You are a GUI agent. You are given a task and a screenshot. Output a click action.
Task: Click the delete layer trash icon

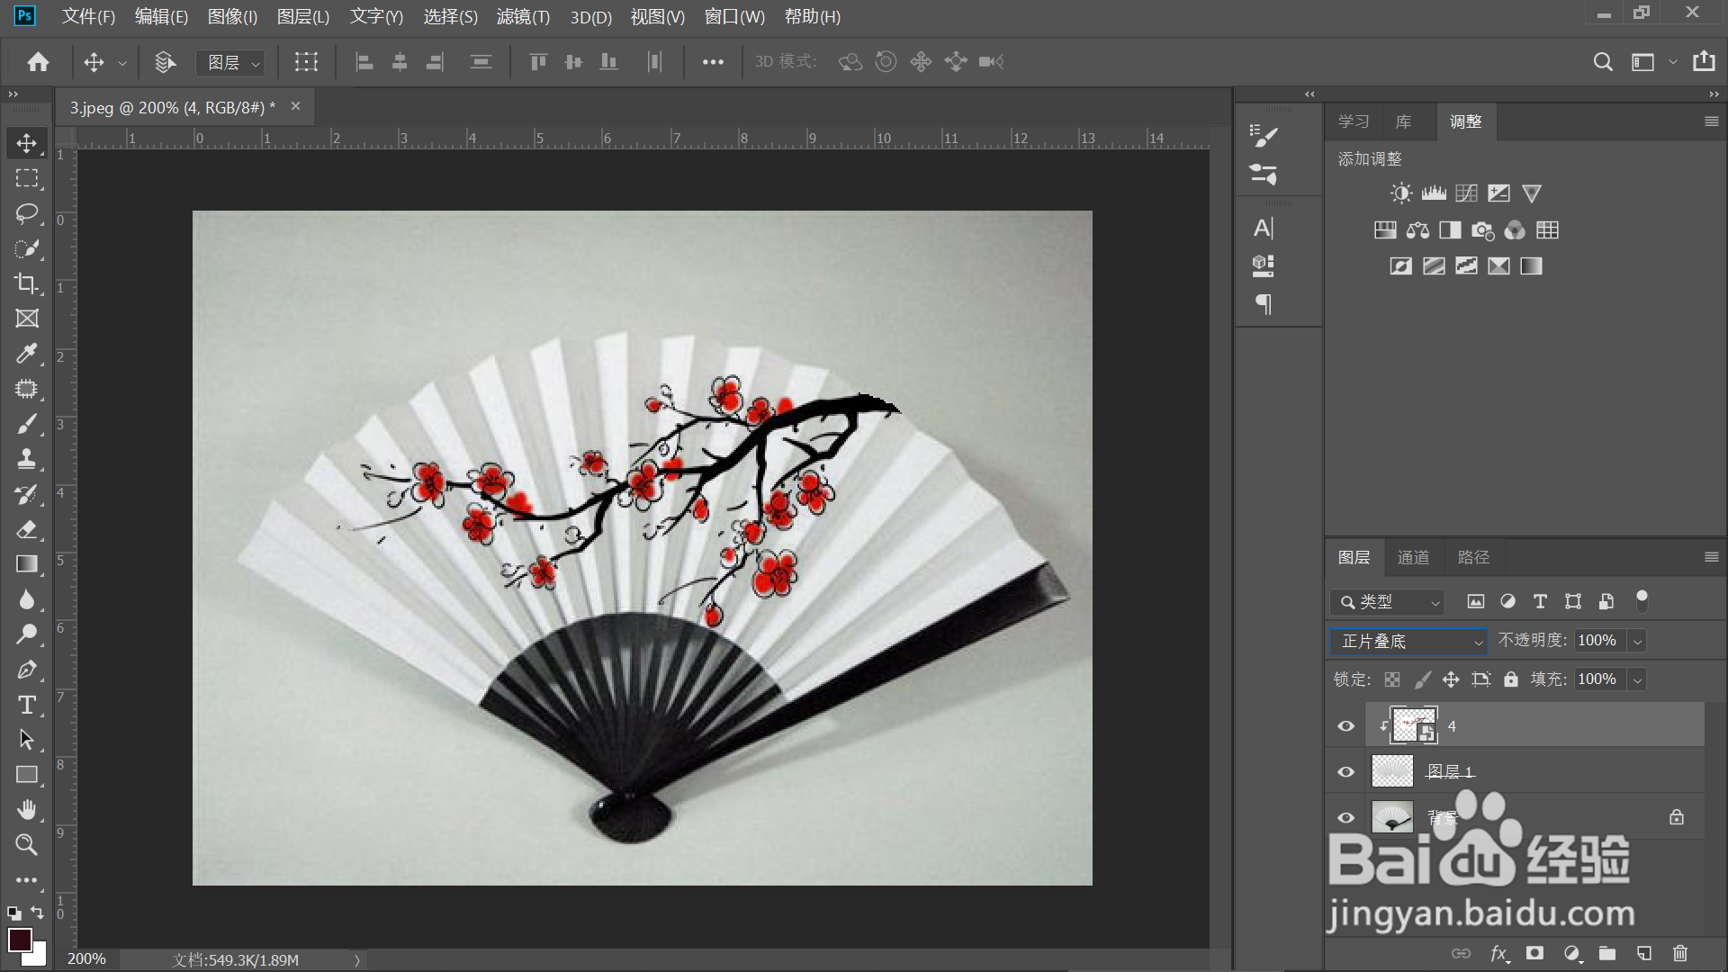pos(1679,953)
